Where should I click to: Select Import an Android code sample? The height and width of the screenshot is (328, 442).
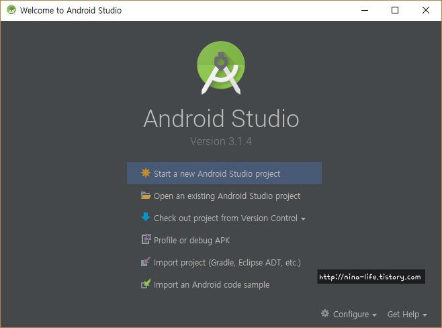click(x=206, y=284)
